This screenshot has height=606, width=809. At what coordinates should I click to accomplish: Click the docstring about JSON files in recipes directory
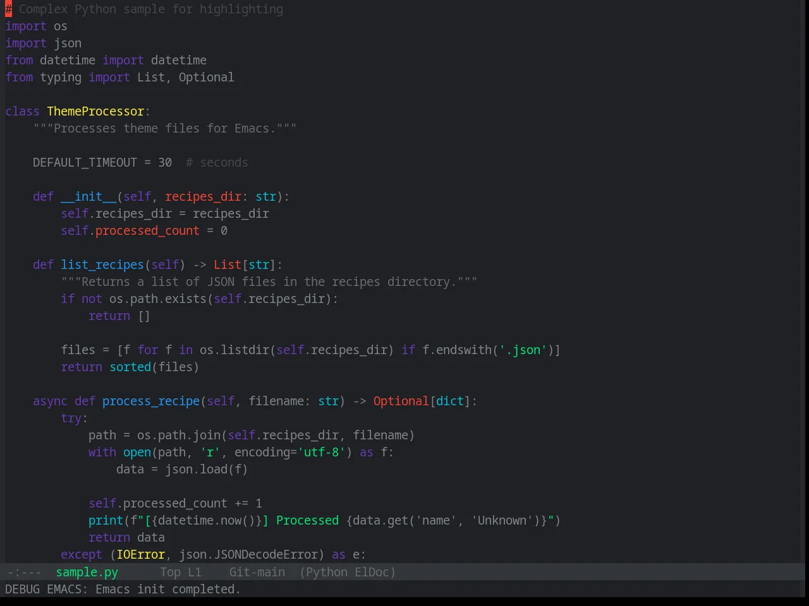pos(269,282)
